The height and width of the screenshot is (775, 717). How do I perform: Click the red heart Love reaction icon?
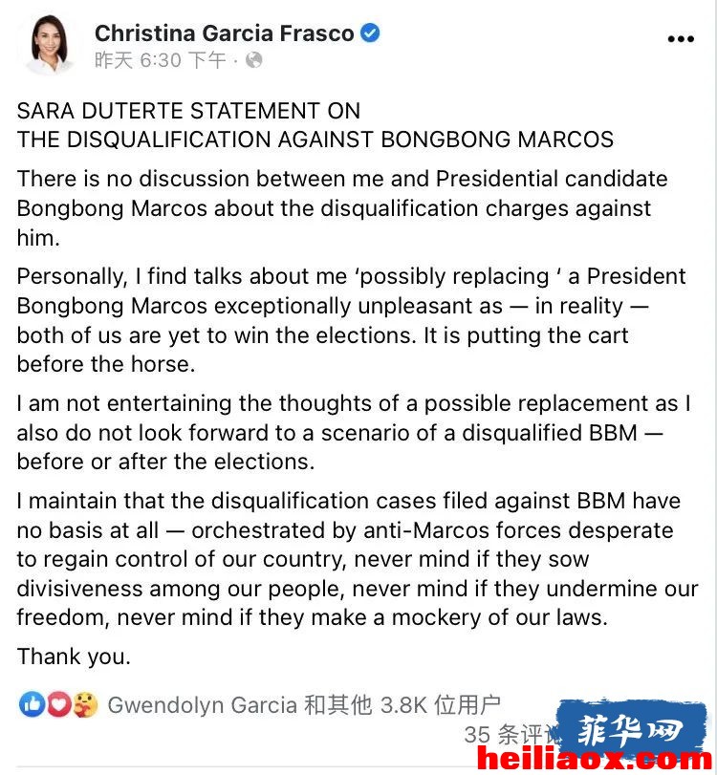[x=58, y=704]
